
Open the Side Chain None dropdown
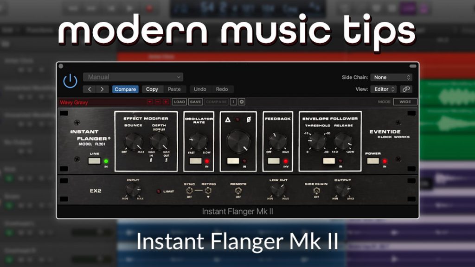391,77
